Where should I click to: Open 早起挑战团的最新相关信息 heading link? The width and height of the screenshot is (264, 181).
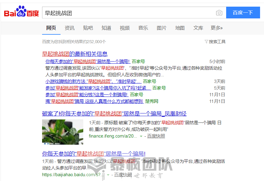(75, 54)
